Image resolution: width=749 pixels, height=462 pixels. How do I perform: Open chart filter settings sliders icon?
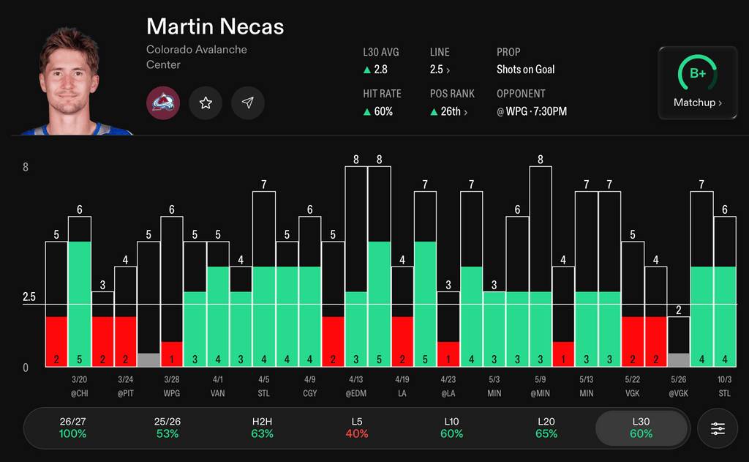pyautogui.click(x=718, y=428)
